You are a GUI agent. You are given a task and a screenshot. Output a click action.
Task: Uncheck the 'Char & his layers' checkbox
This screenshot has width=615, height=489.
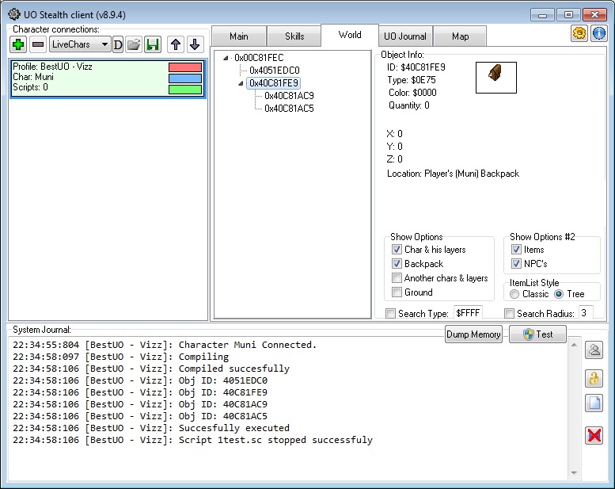click(397, 250)
